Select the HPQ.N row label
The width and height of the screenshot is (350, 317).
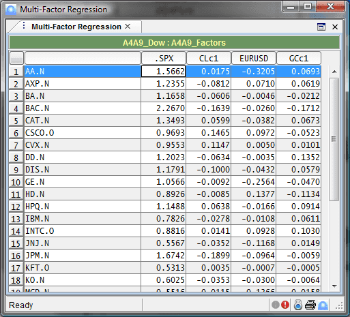tap(83, 207)
